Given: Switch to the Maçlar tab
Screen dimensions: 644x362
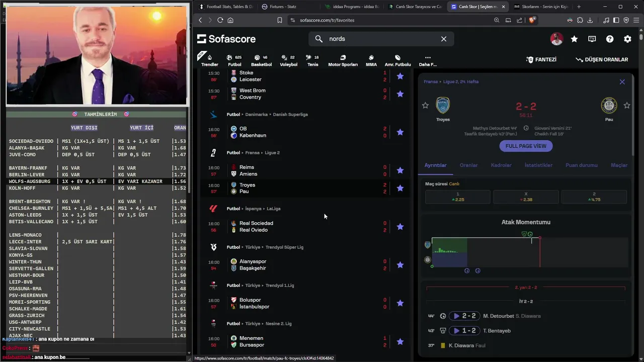Looking at the screenshot, I should pos(619,165).
